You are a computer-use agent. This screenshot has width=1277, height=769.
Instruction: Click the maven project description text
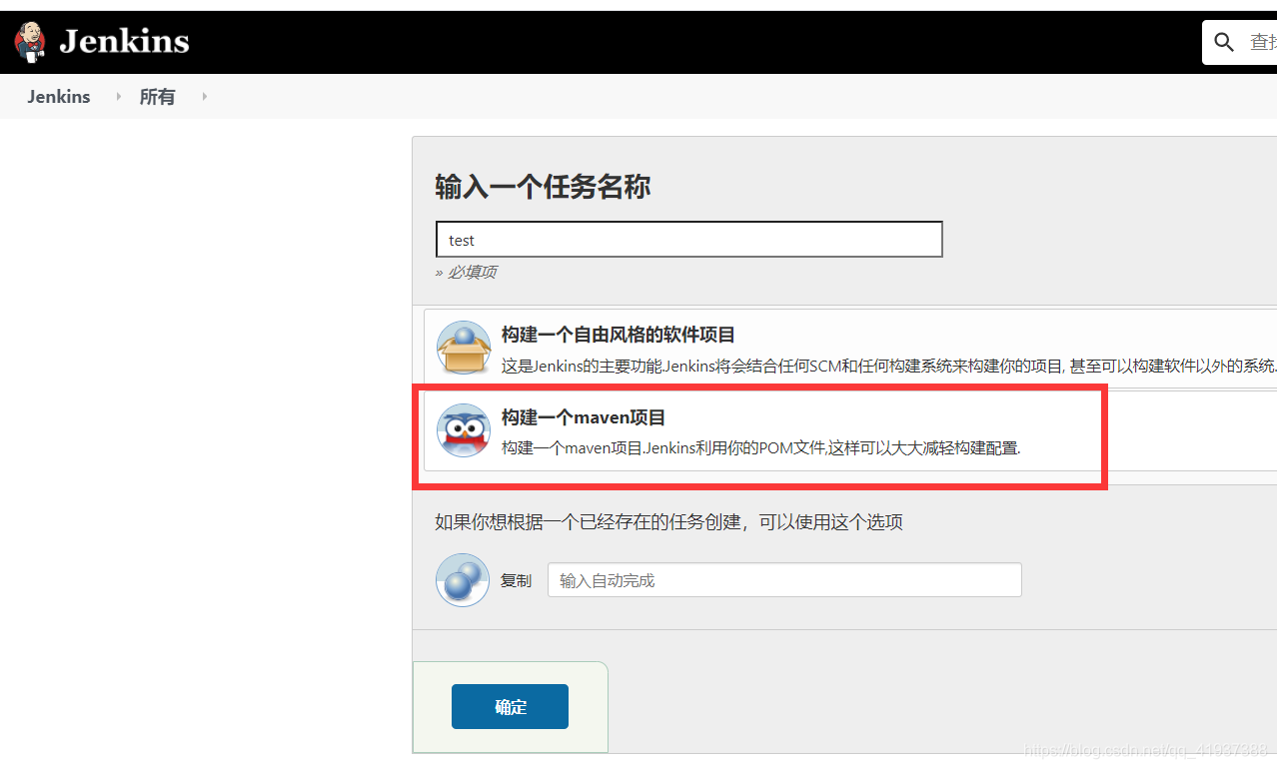pyautogui.click(x=759, y=448)
